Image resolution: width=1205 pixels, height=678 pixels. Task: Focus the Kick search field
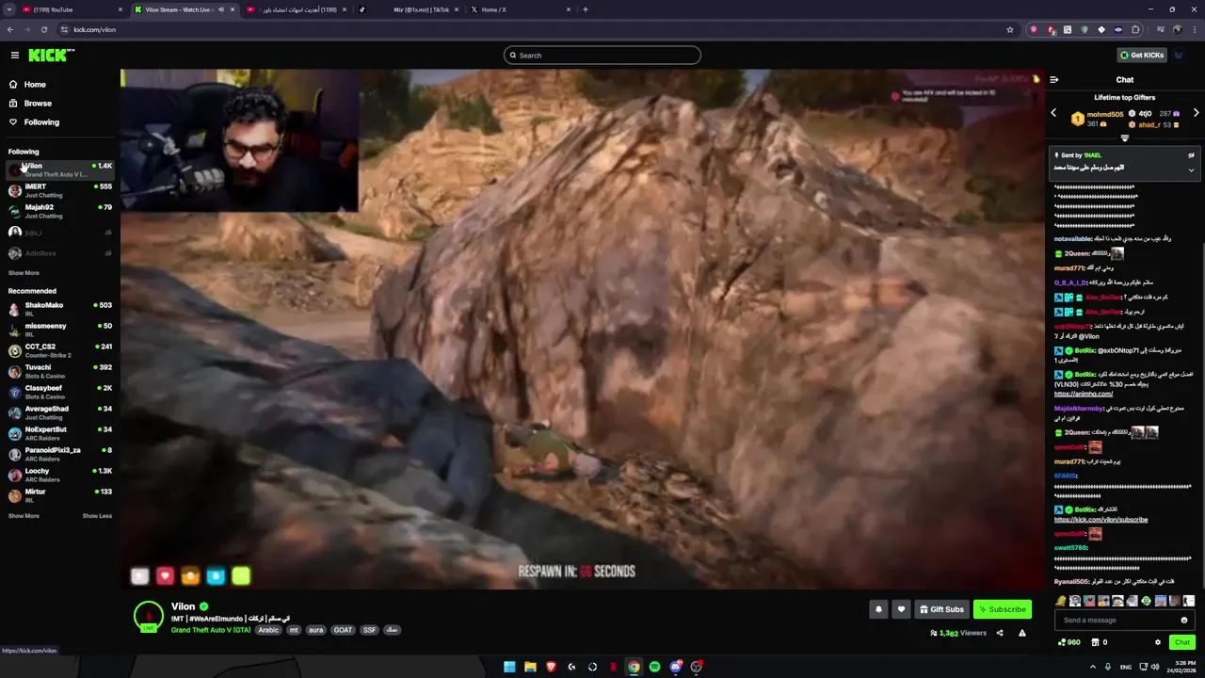click(x=602, y=56)
